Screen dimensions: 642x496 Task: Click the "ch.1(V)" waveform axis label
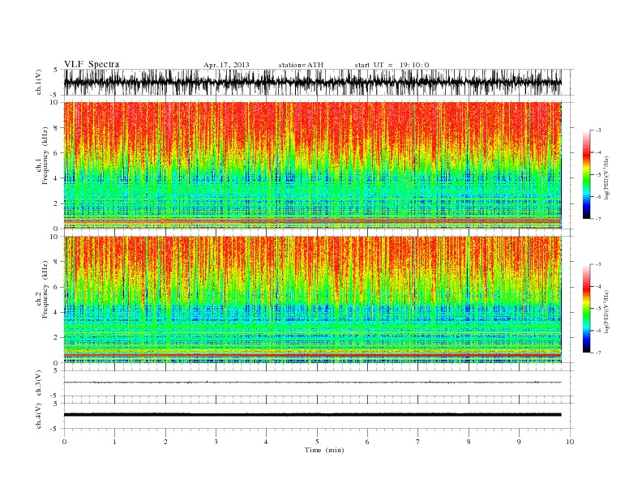click(38, 82)
